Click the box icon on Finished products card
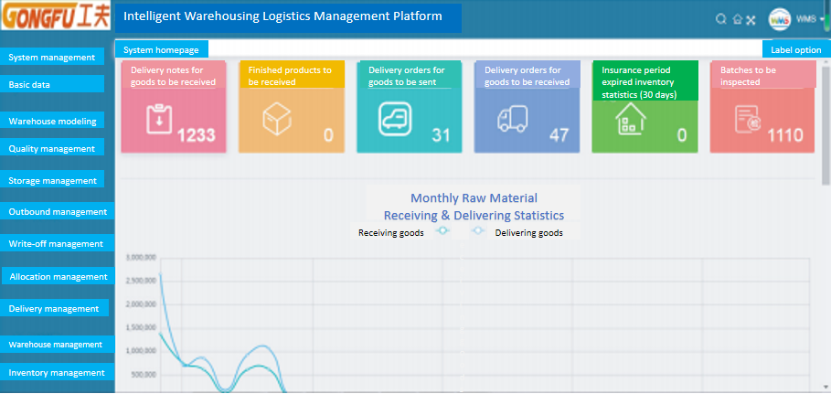 click(x=277, y=118)
